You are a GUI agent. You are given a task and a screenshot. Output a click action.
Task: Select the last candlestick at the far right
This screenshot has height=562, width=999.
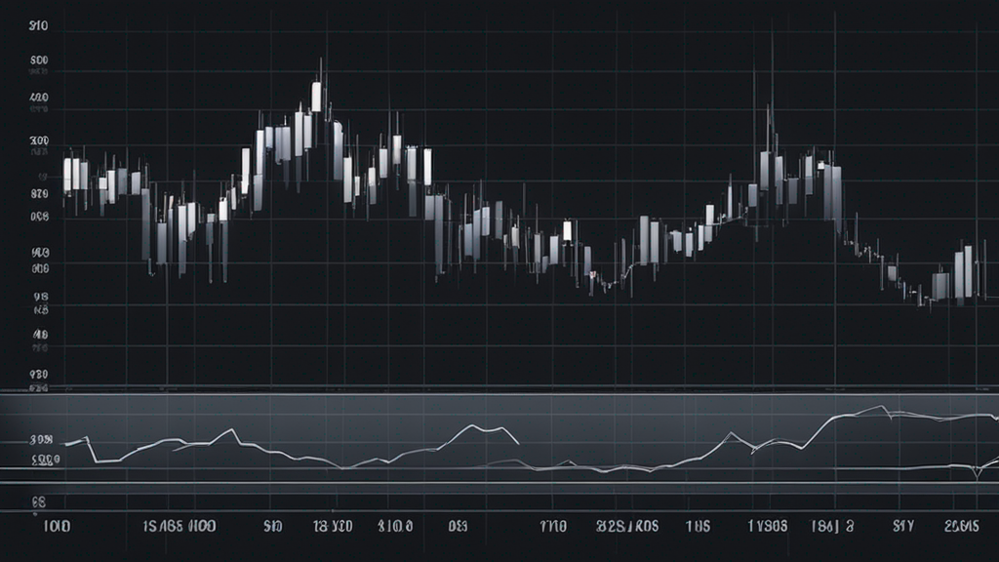[x=967, y=271]
